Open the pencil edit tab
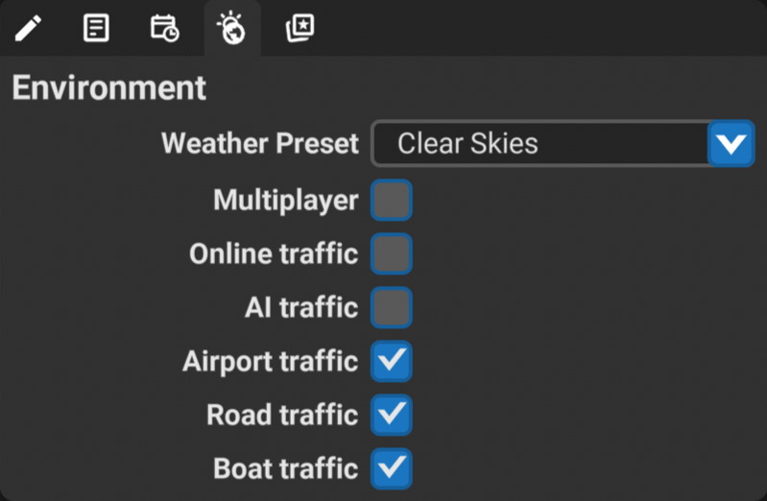 click(29, 28)
